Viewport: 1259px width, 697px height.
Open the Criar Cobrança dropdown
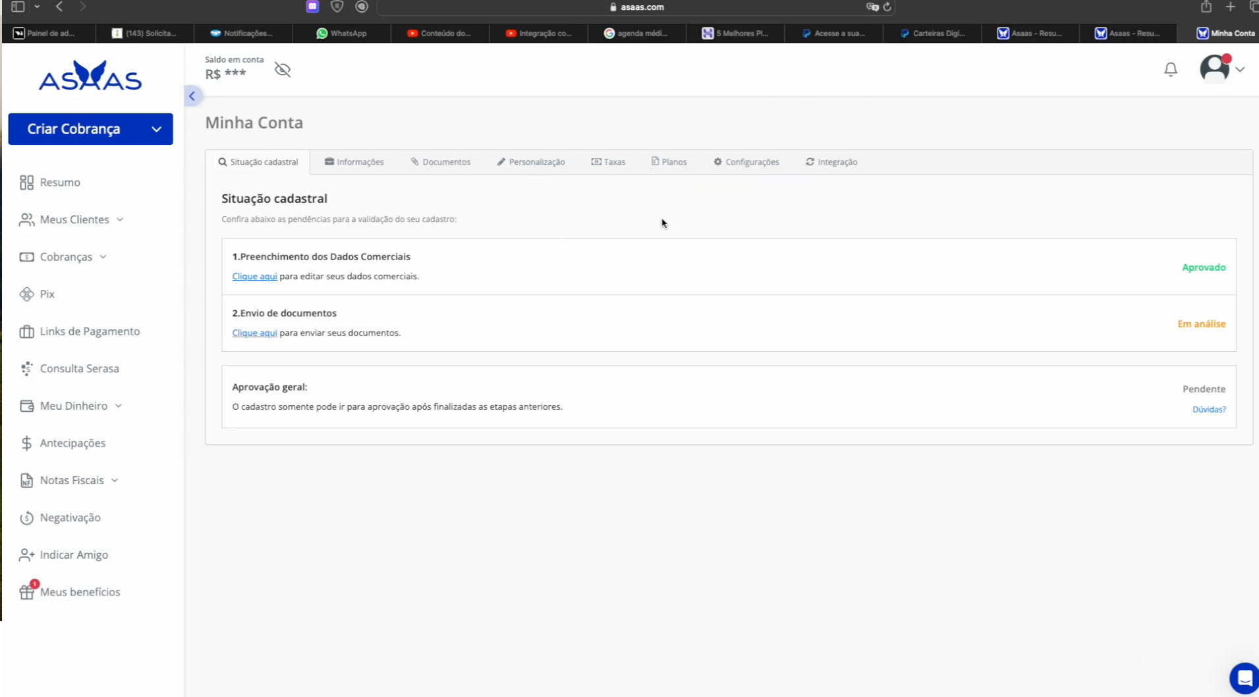click(x=156, y=129)
